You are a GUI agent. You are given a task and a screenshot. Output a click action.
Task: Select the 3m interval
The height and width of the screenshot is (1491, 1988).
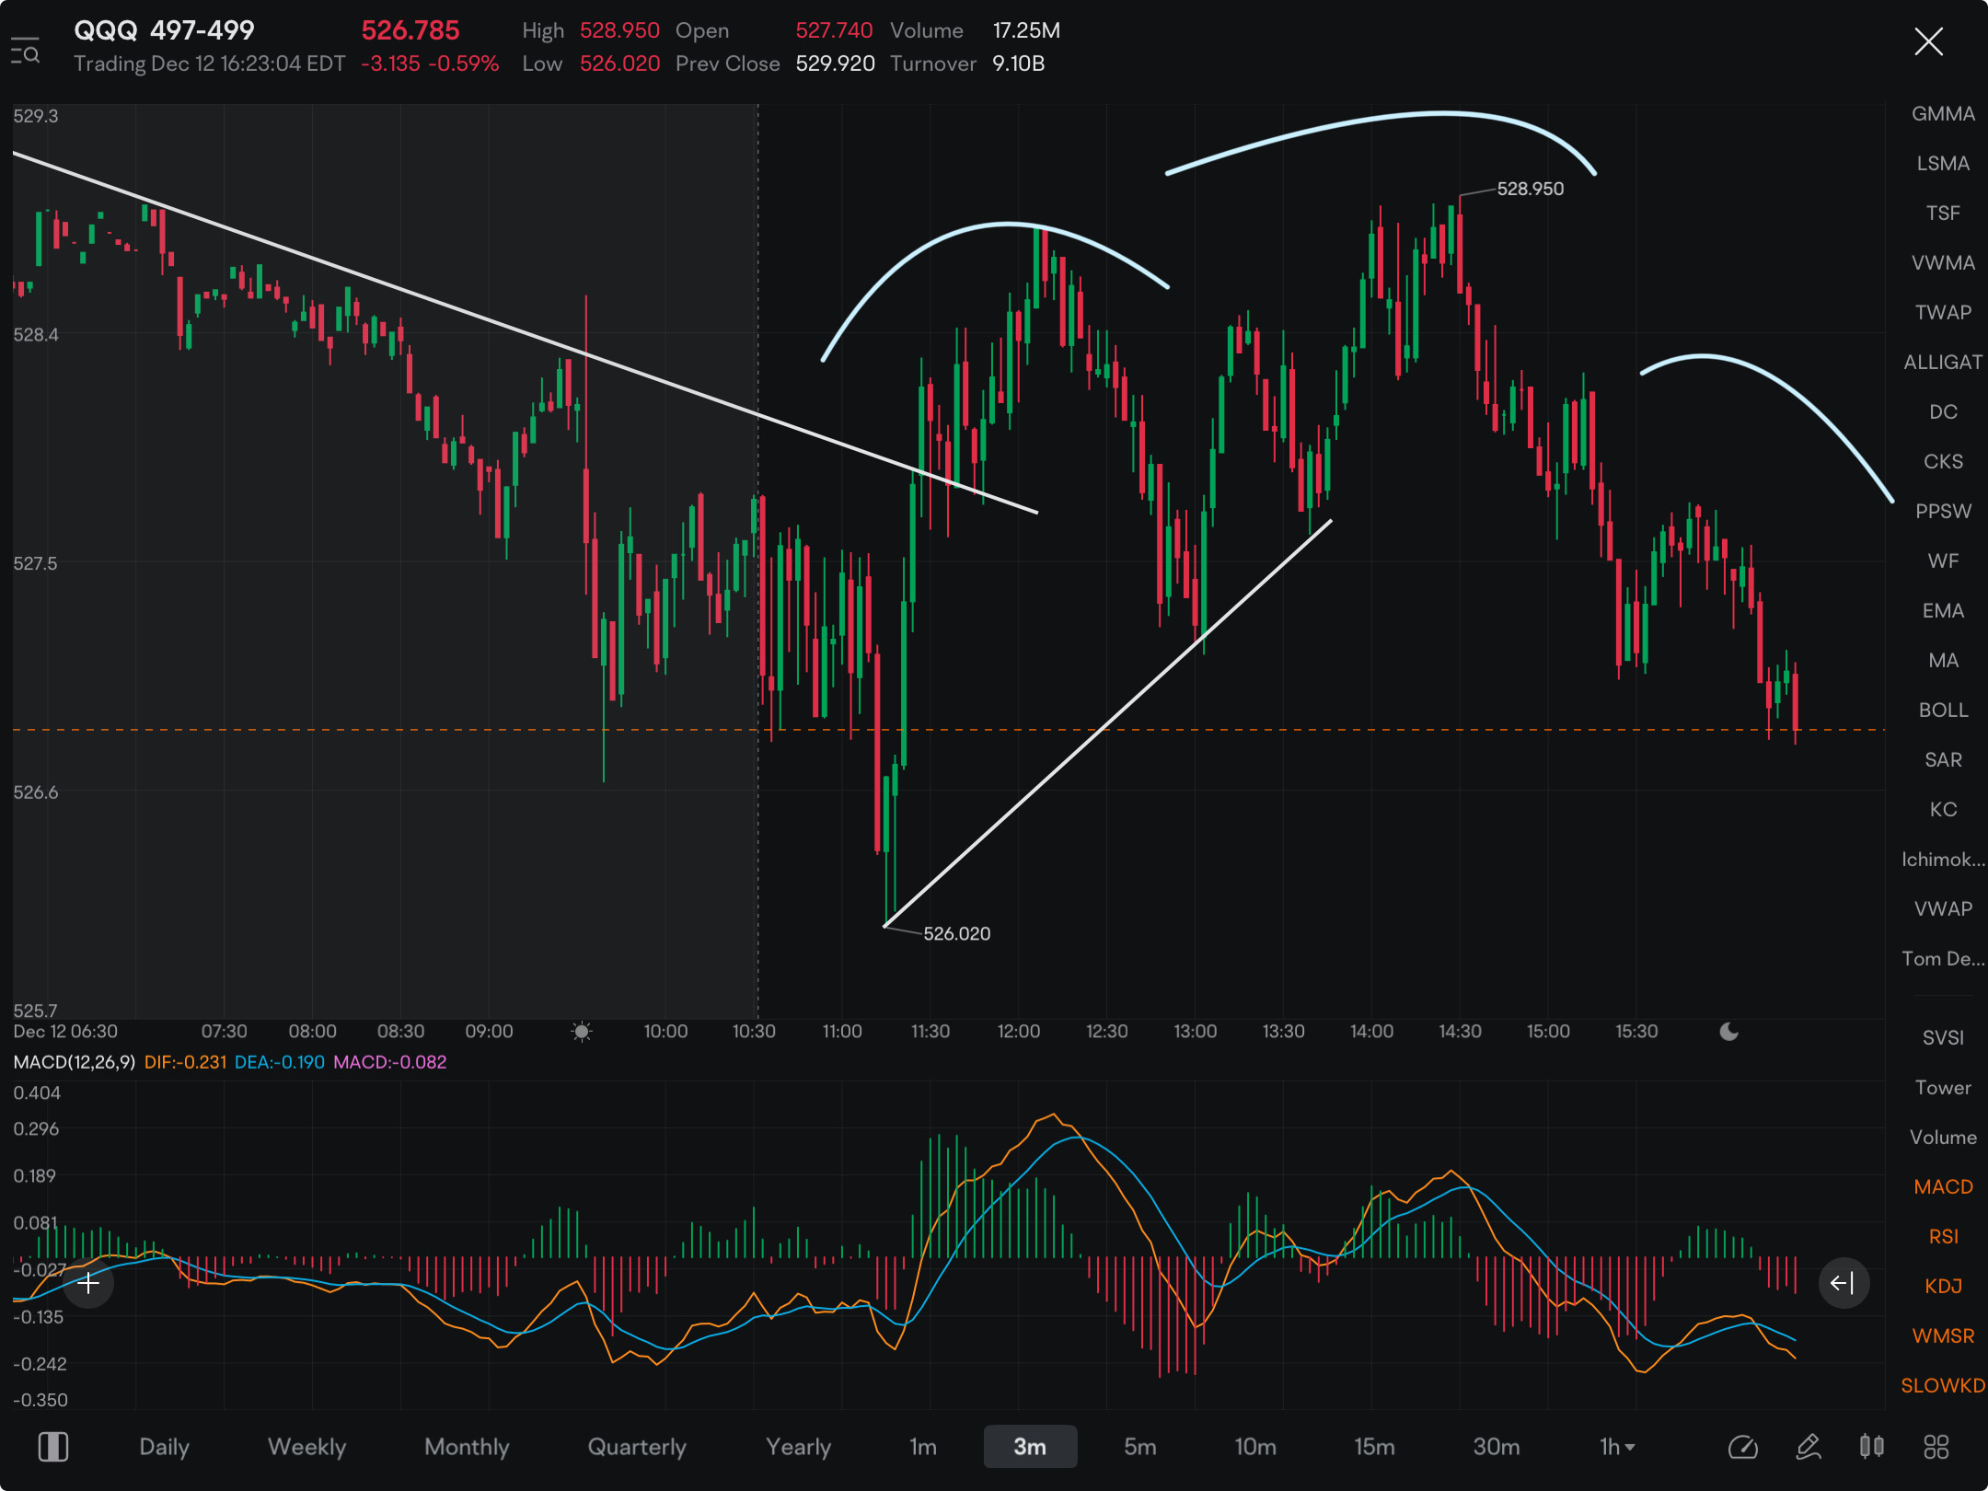click(1030, 1447)
